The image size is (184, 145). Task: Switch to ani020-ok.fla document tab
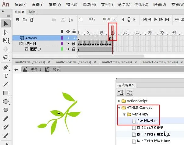tap(73, 62)
